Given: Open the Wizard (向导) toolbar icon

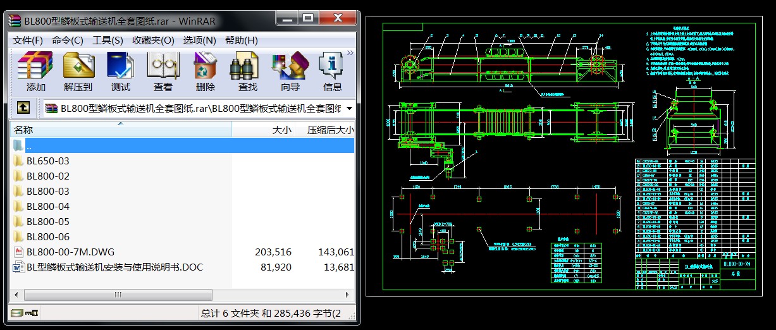Looking at the screenshot, I should pyautogui.click(x=290, y=71).
